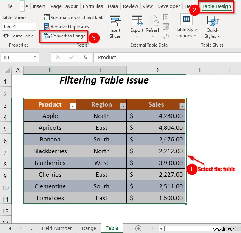Screen dimensions: 241x233
Task: Click the Summarize with PivotTable icon
Action: [47, 17]
